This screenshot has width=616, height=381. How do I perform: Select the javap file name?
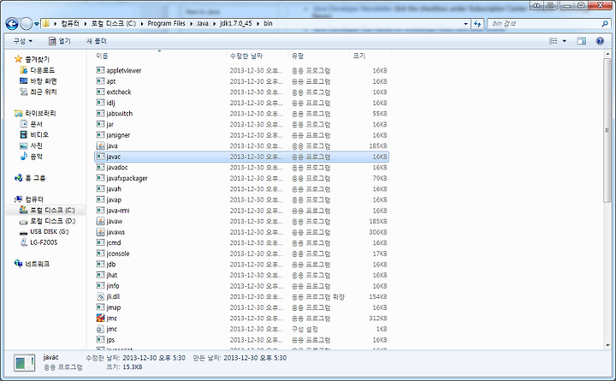pyautogui.click(x=114, y=199)
